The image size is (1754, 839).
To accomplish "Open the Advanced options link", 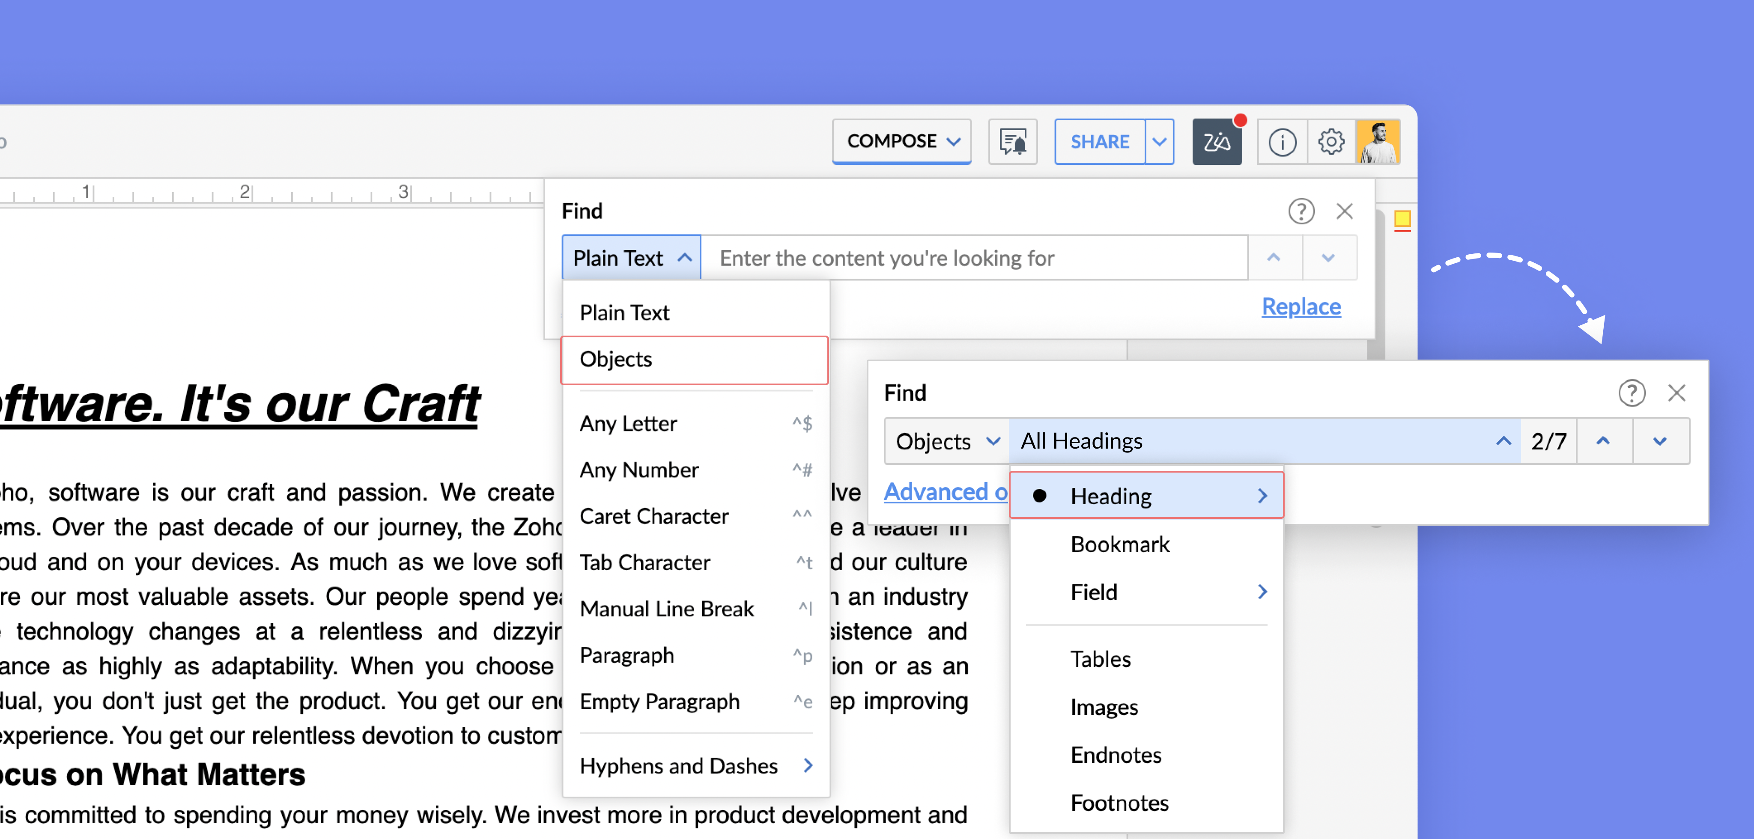I will point(946,491).
